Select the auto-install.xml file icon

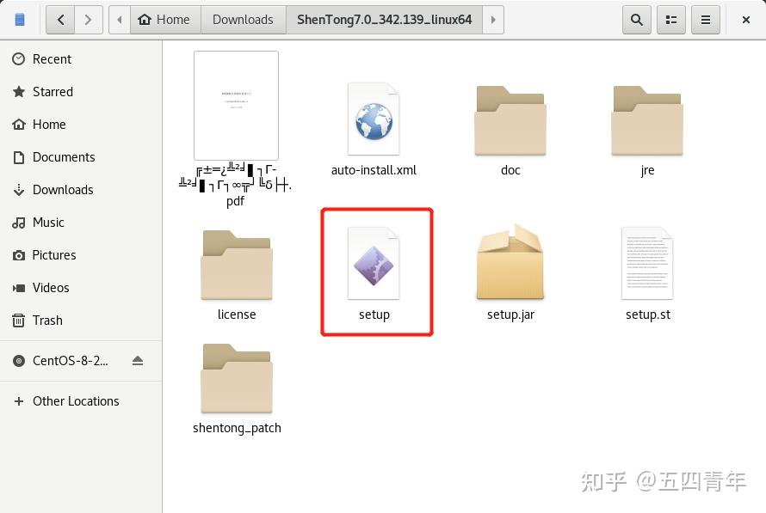point(374,119)
